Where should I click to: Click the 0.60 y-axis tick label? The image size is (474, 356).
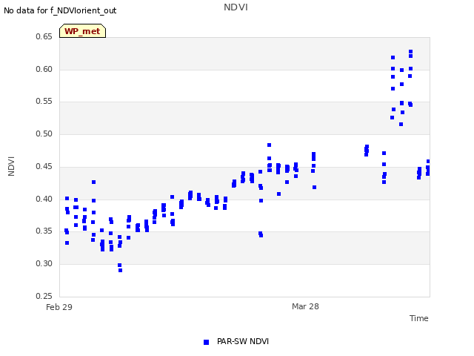[44, 69]
